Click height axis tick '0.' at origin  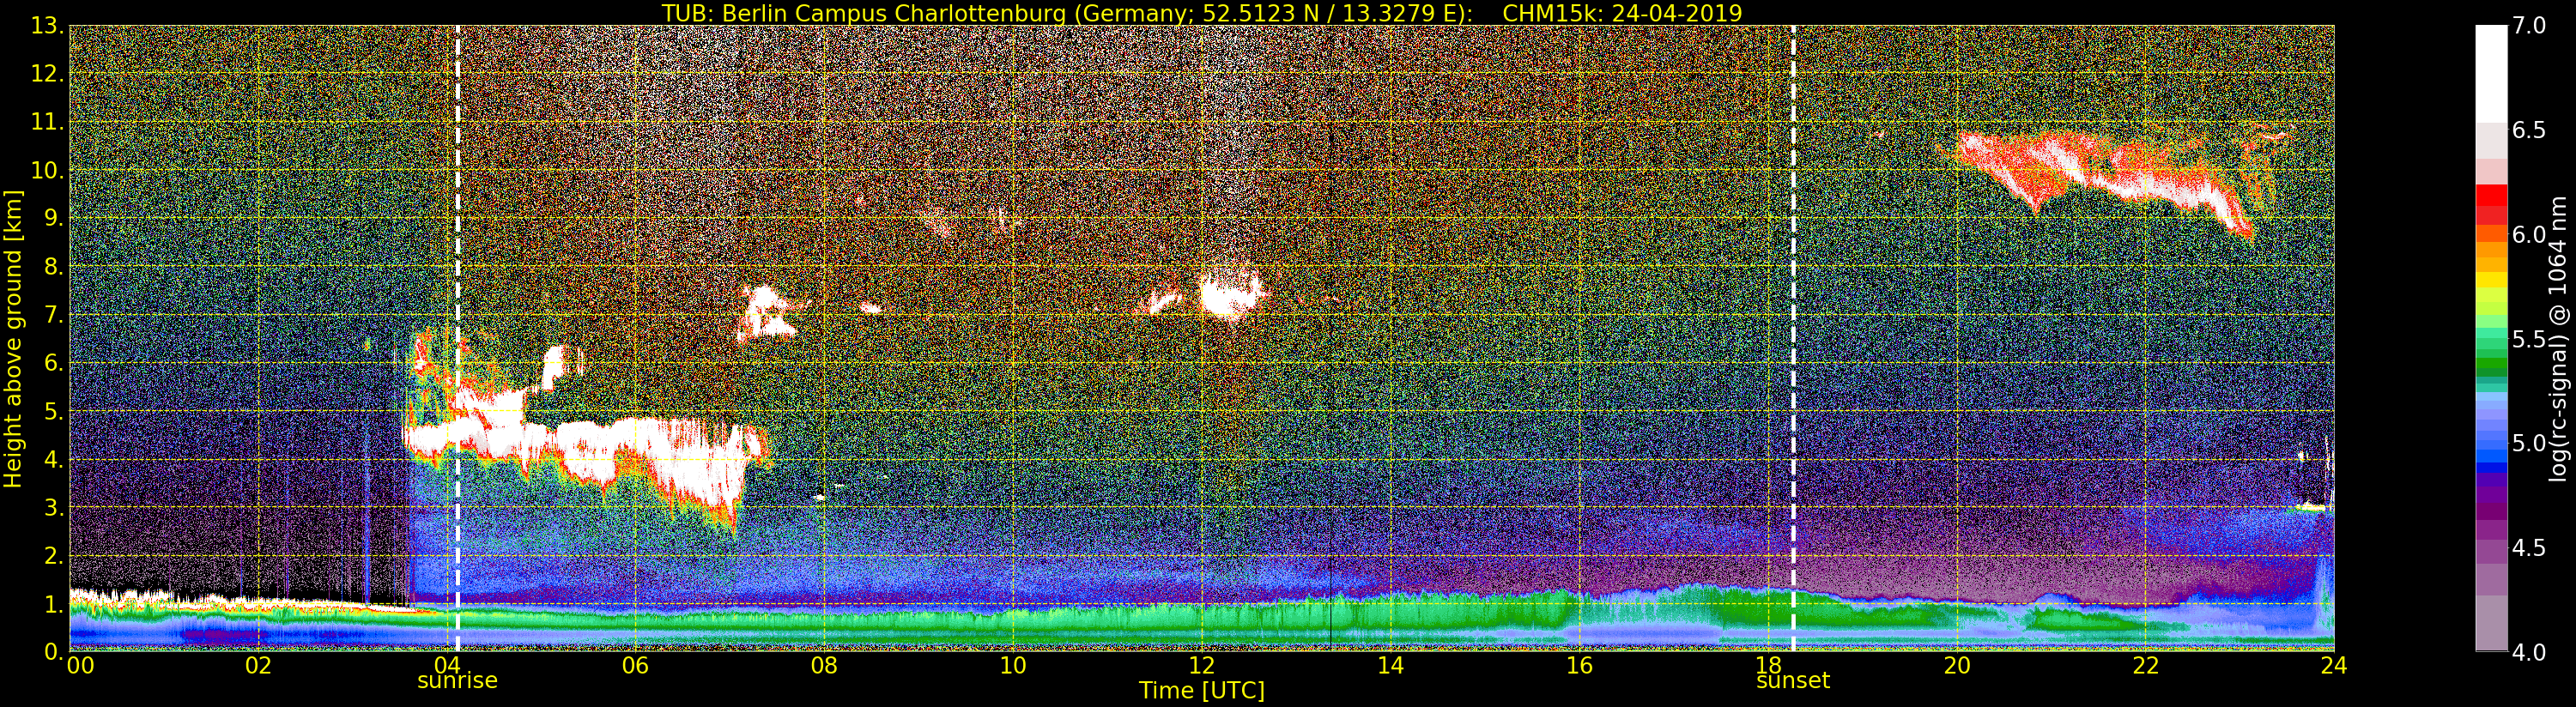click(x=53, y=651)
